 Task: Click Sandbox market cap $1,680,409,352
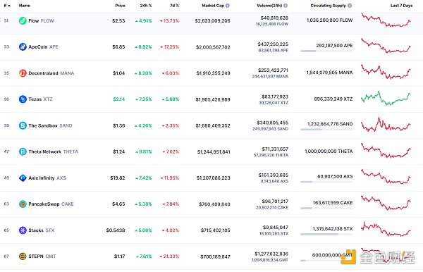point(213,125)
